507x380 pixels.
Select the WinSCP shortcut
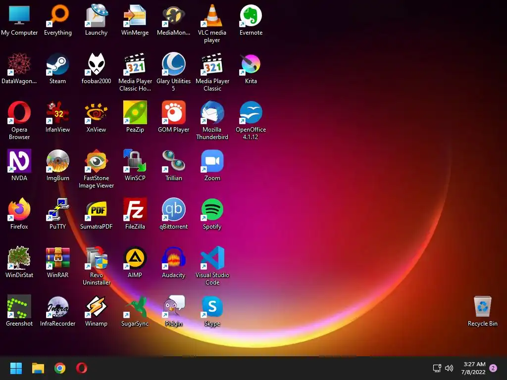pyautogui.click(x=135, y=161)
